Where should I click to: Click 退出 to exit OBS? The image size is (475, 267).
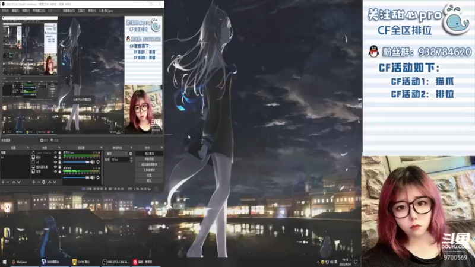pyautogui.click(x=150, y=181)
